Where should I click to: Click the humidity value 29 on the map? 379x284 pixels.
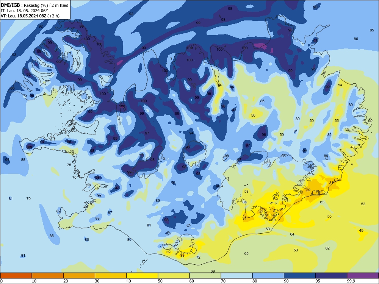click(308, 190)
